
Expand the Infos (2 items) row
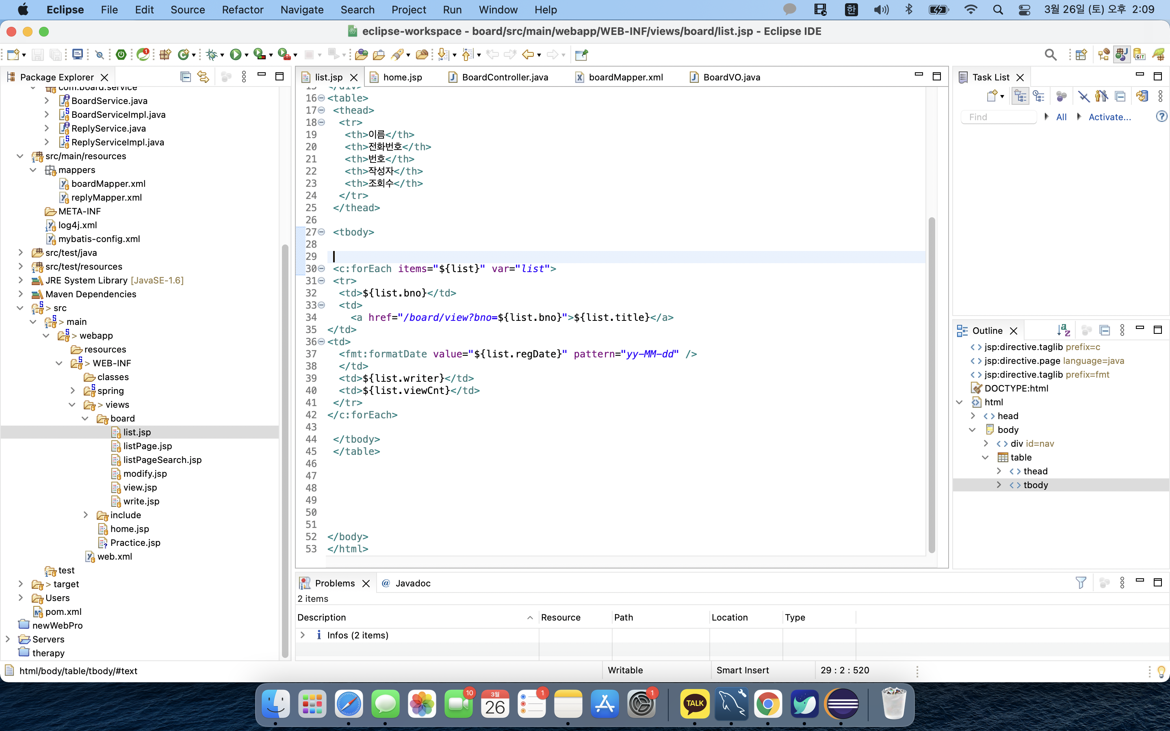point(303,635)
